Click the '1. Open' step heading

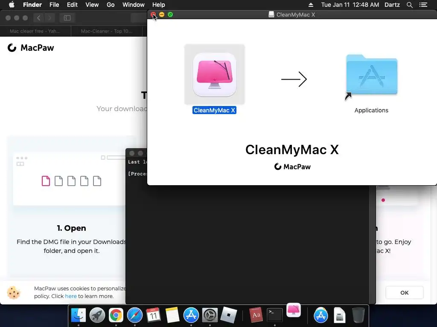tap(72, 228)
